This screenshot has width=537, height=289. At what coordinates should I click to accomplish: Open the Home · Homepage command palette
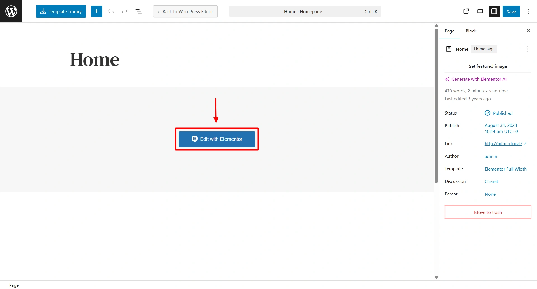pos(305,11)
